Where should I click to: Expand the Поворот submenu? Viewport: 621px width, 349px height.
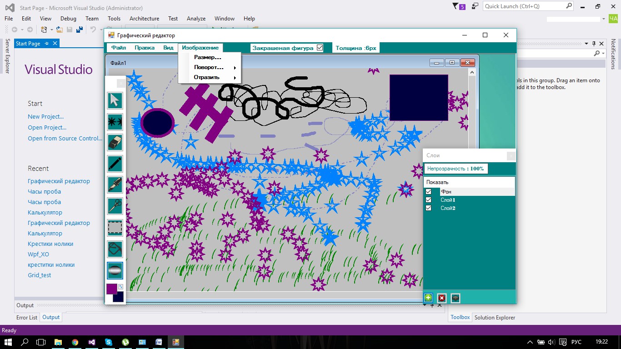coord(210,67)
